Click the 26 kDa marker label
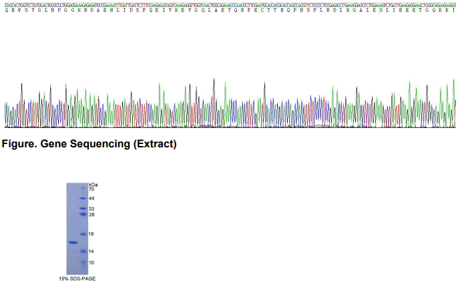This screenshot has height=288, width=464. (91, 215)
